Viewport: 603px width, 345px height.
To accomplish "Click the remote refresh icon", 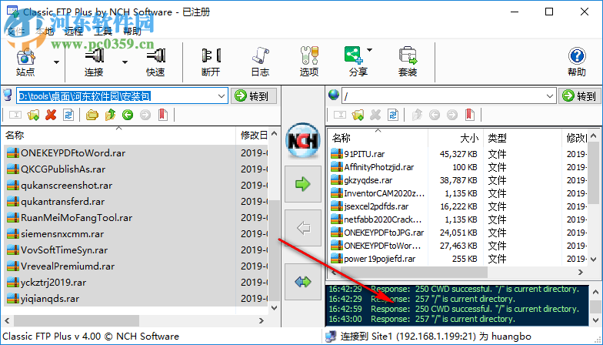I will click(393, 115).
